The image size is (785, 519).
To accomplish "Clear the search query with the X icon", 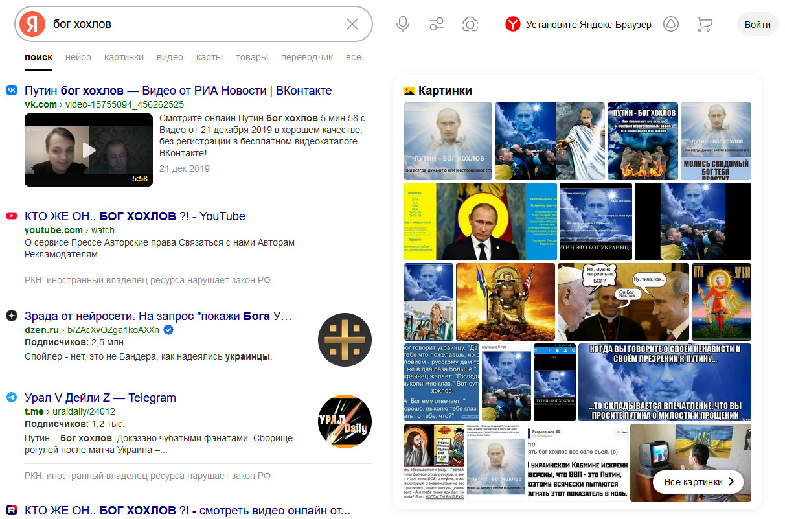I will coord(352,24).
